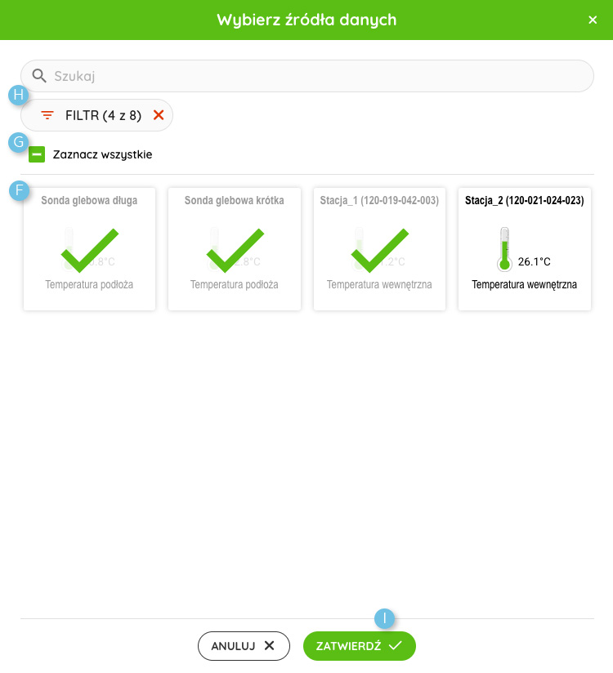Open the FILTR (4 z 8) filter options
613x673 pixels.
[96, 115]
